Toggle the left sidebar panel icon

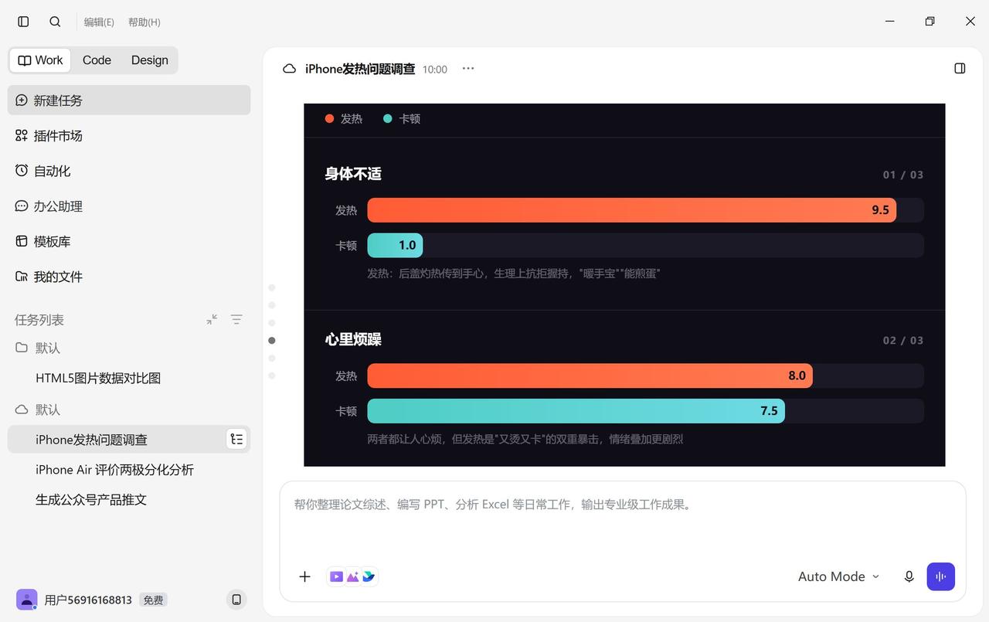[23, 22]
